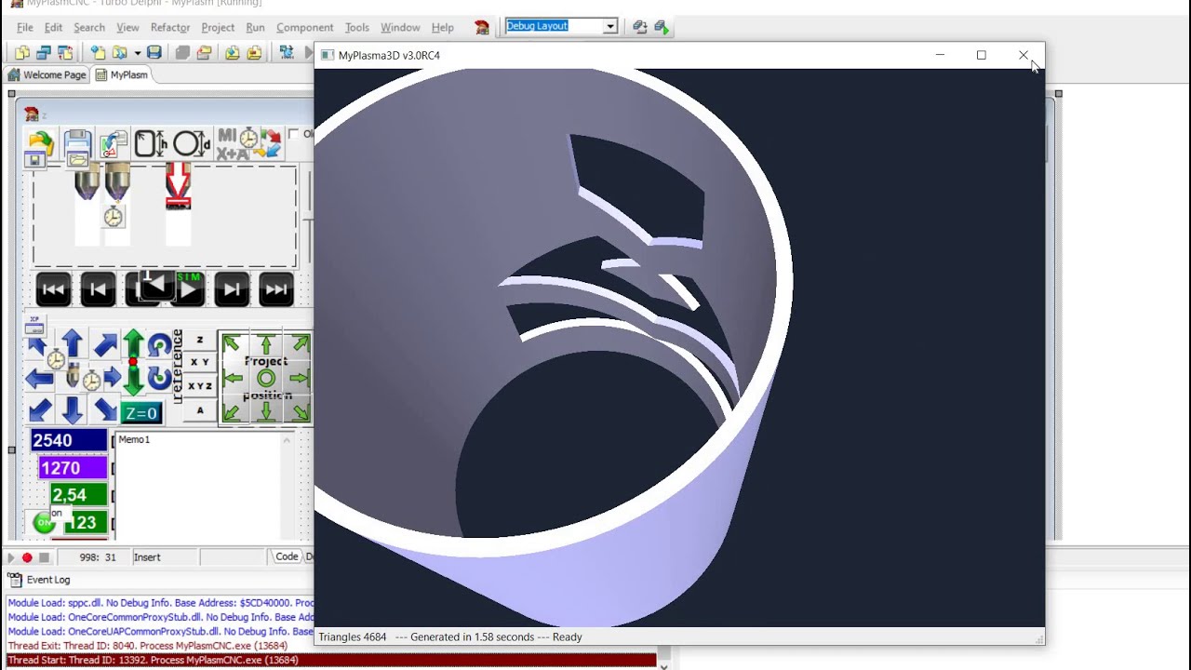Click the Z=0 button
The width and height of the screenshot is (1191, 670).
click(141, 413)
